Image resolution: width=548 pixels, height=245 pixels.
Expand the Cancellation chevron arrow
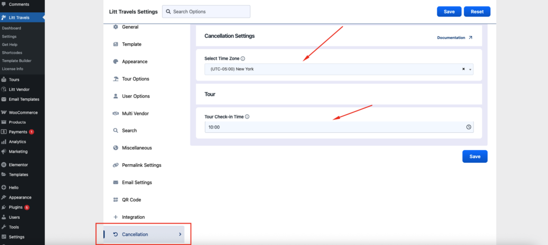(x=180, y=234)
